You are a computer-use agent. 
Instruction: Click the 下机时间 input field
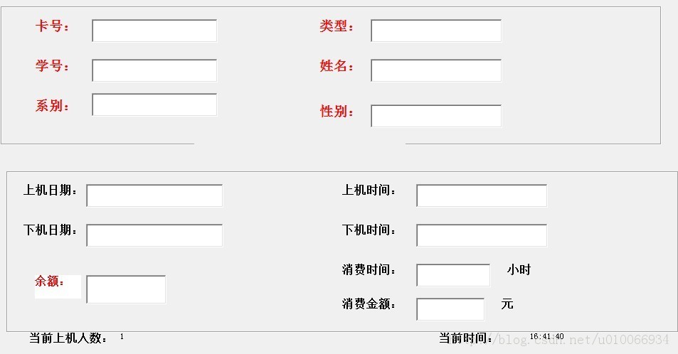[481, 235]
